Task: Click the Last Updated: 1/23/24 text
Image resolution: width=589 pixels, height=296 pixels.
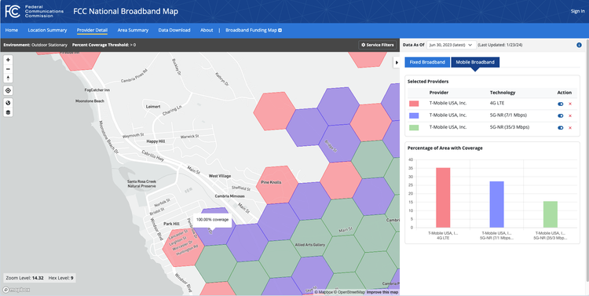Action: (x=500, y=45)
